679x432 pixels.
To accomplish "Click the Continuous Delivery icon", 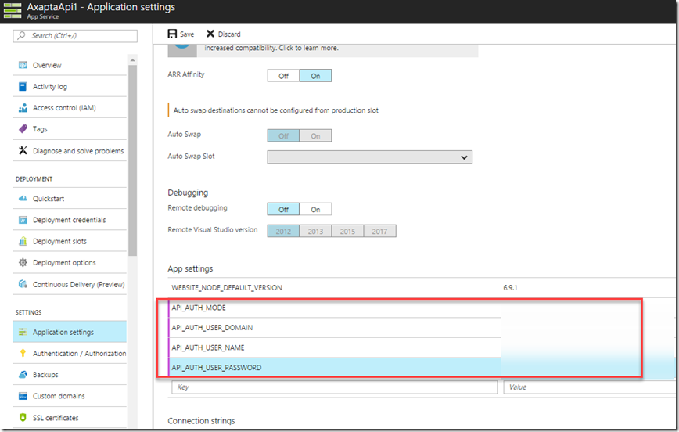I will [x=23, y=284].
